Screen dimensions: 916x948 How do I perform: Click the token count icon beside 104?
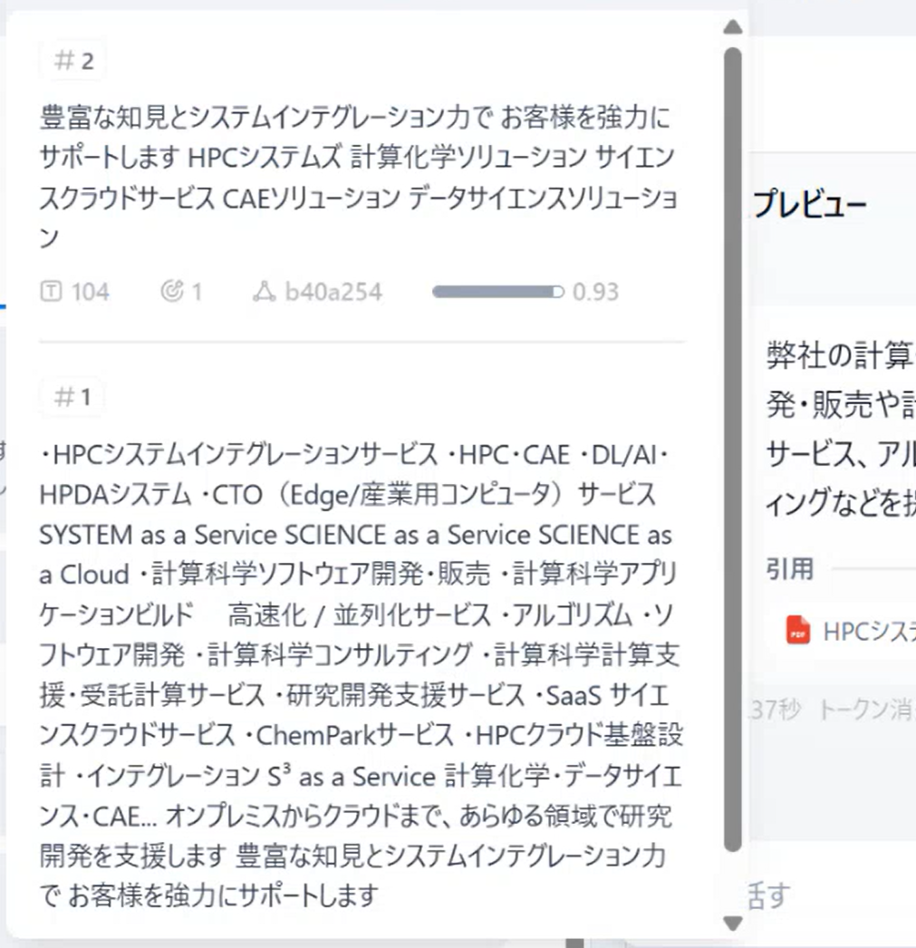point(52,291)
